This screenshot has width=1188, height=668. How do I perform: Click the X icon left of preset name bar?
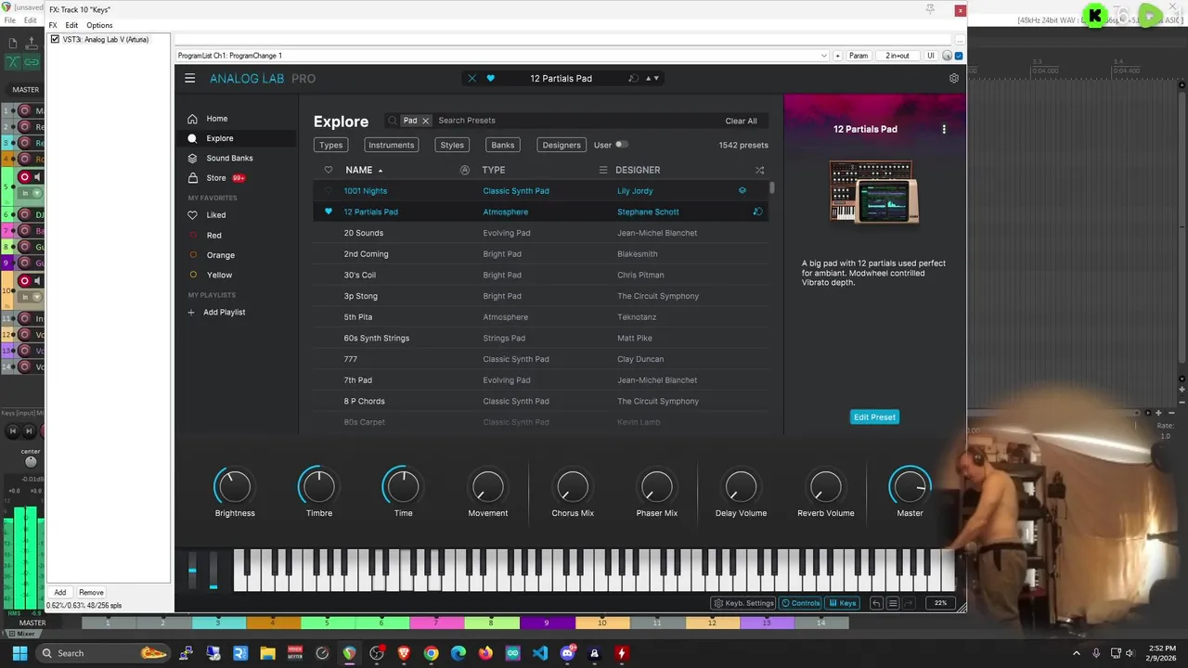471,79
